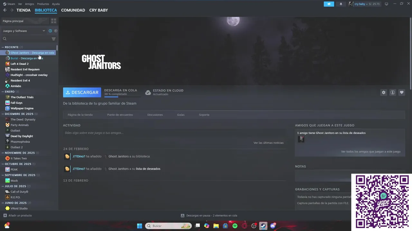Open paused downloads status bar
This screenshot has width=412, height=231.
pos(209,216)
